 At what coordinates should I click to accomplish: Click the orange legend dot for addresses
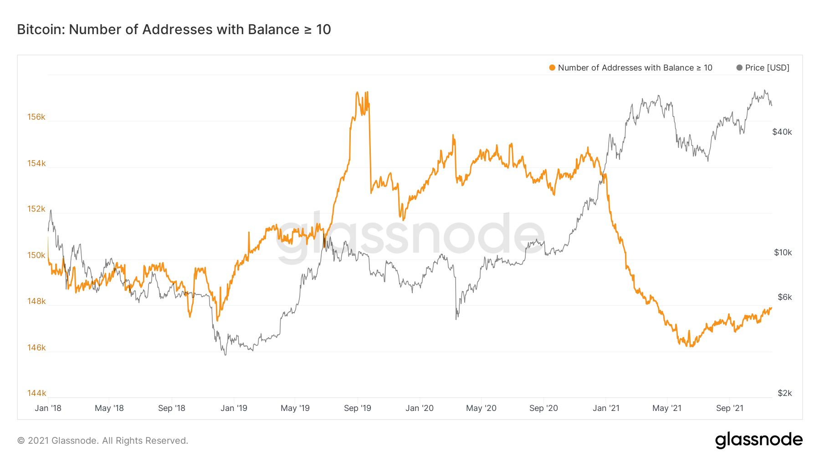point(552,68)
